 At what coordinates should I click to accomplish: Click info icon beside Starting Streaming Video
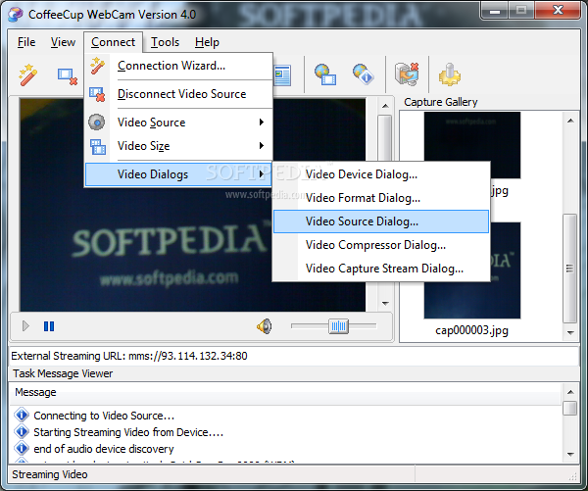[22, 431]
